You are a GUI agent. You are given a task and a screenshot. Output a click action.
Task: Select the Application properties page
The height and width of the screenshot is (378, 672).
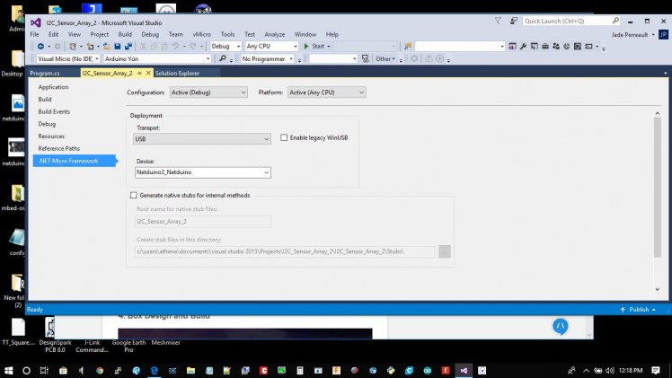[x=53, y=87]
